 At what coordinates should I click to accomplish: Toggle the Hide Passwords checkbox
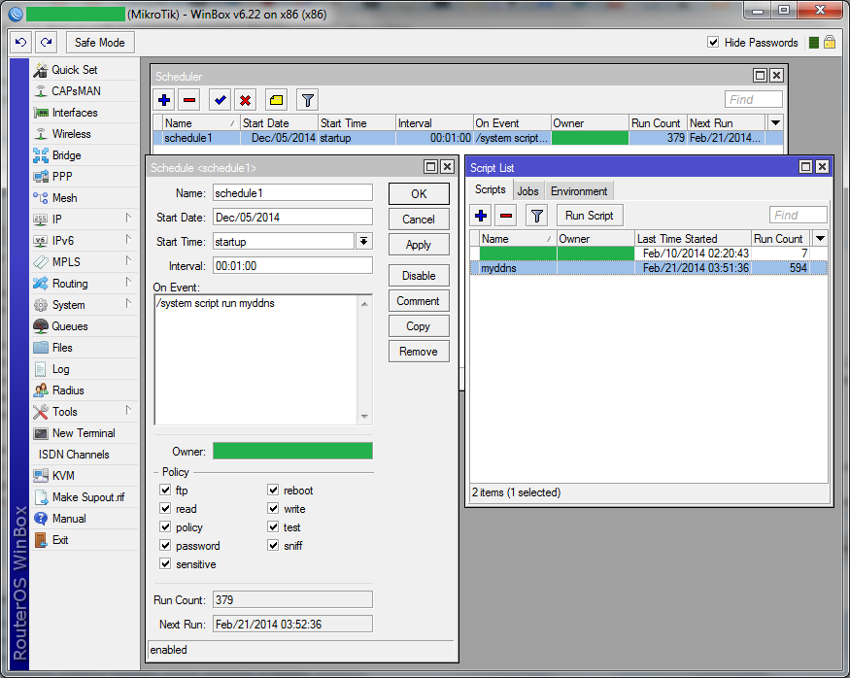coord(713,43)
